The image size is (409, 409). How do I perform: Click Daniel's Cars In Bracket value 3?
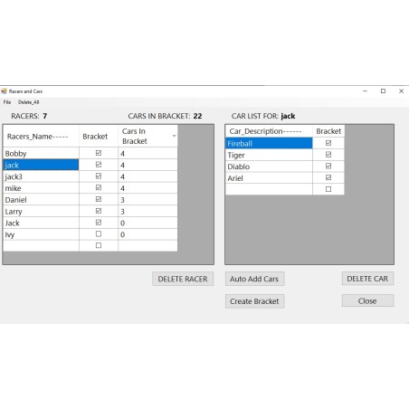coord(147,199)
